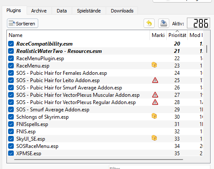This screenshot has width=214, height=169.
Task: Click the save backup icon
Action: click(x=164, y=23)
